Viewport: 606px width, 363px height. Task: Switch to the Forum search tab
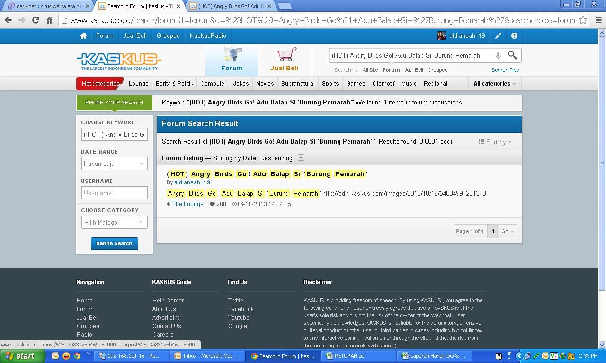point(232,60)
